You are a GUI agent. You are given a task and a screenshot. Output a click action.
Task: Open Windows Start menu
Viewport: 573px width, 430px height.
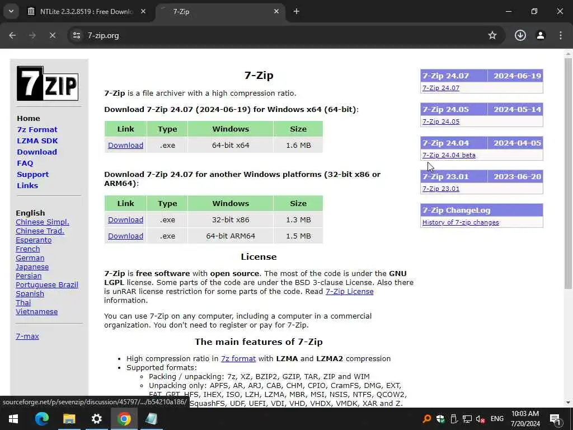tap(13, 419)
